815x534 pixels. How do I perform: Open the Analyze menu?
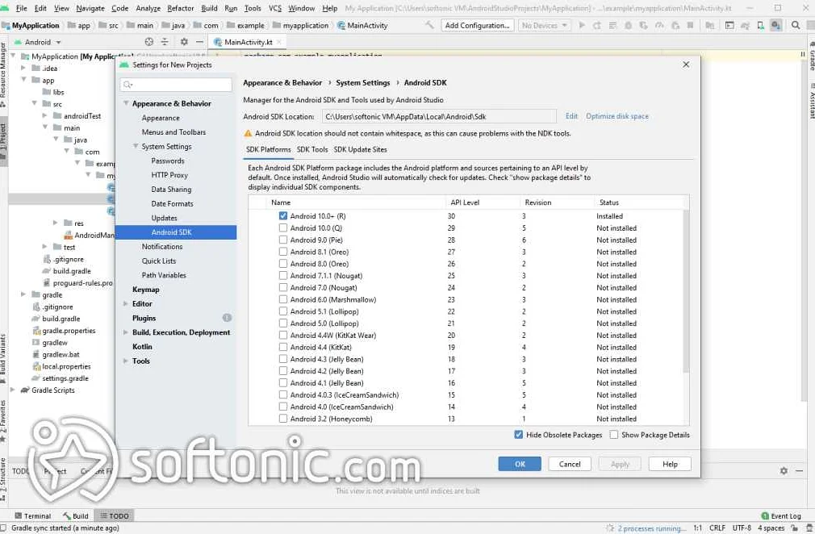tap(148, 8)
